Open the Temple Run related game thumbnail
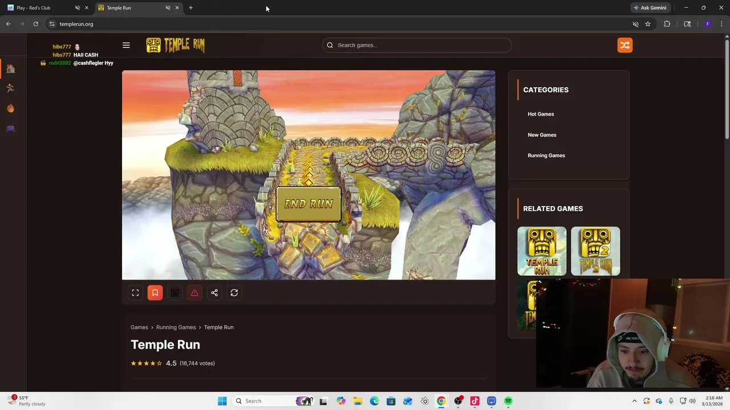The height and width of the screenshot is (410, 730). (x=542, y=251)
